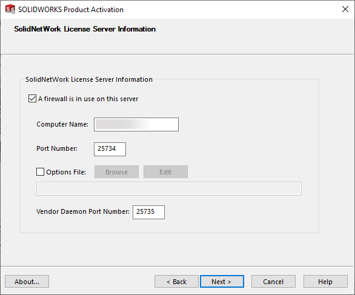Proceed with the Next > button
This screenshot has height=295, width=355.
click(222, 282)
